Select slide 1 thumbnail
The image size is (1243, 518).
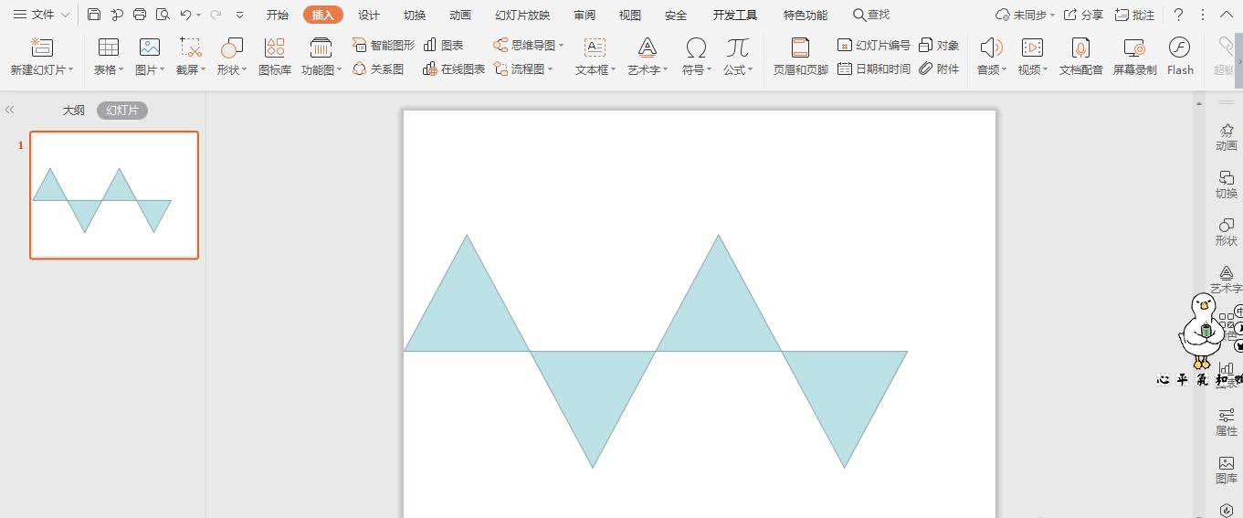pyautogui.click(x=114, y=196)
